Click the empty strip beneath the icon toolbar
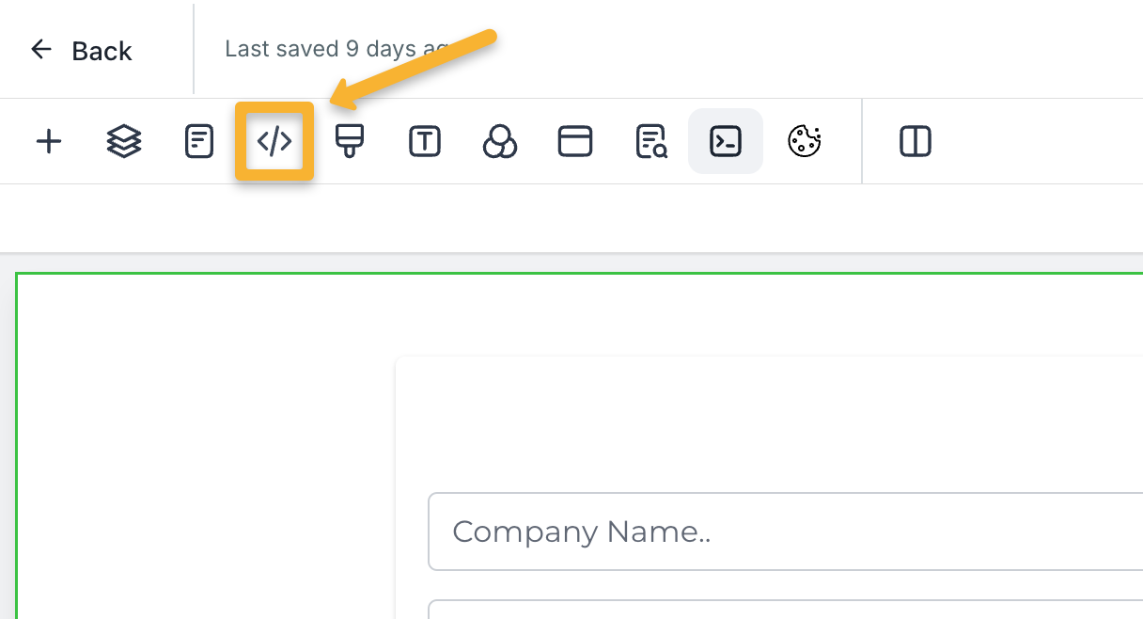The height and width of the screenshot is (619, 1143). pyautogui.click(x=564, y=218)
